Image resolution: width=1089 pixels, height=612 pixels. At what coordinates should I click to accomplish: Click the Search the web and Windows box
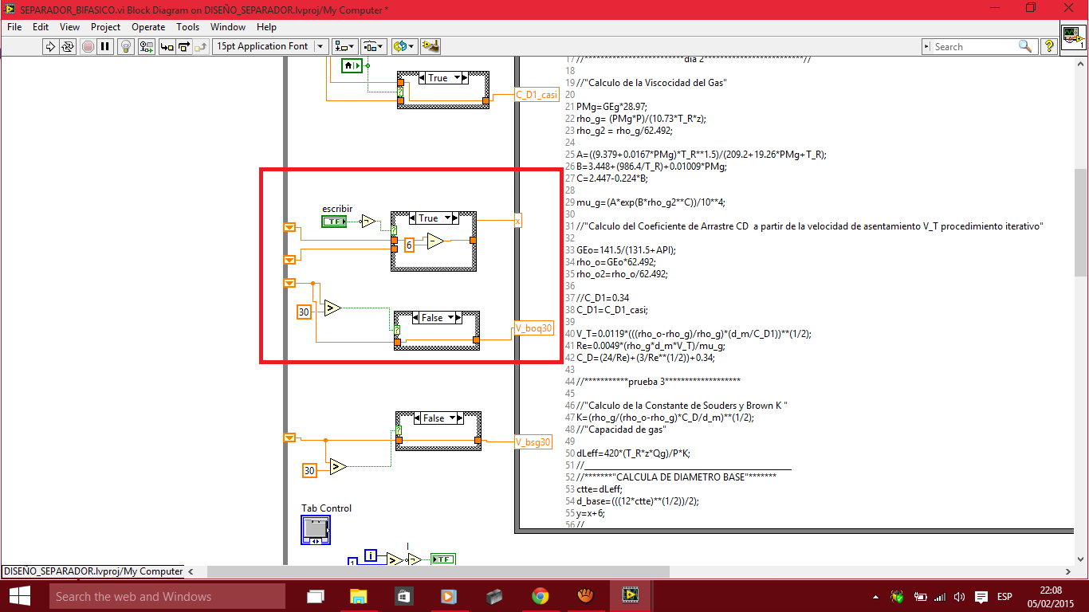167,596
